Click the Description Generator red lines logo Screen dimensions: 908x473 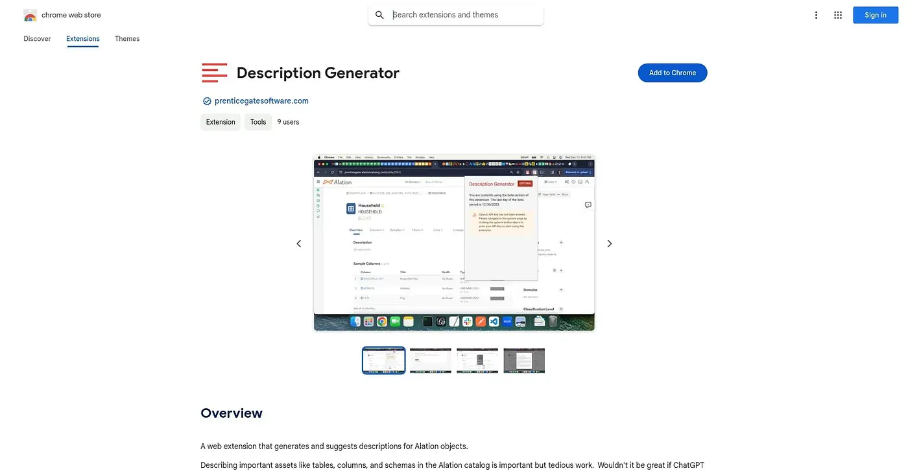215,73
